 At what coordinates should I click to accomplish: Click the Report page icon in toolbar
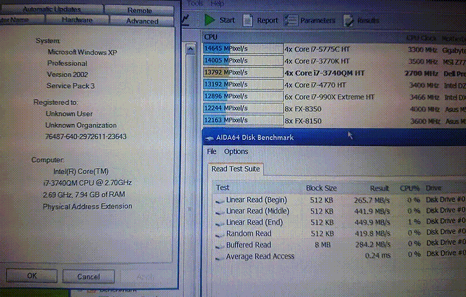248,20
